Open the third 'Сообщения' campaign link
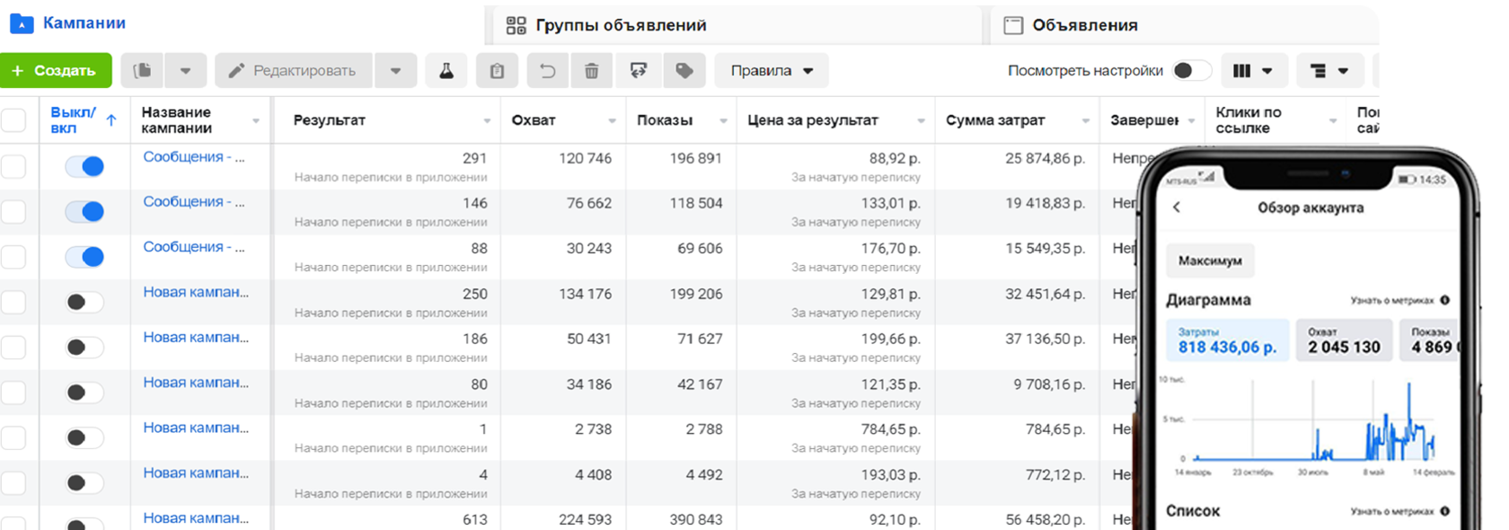 pyautogui.click(x=193, y=247)
